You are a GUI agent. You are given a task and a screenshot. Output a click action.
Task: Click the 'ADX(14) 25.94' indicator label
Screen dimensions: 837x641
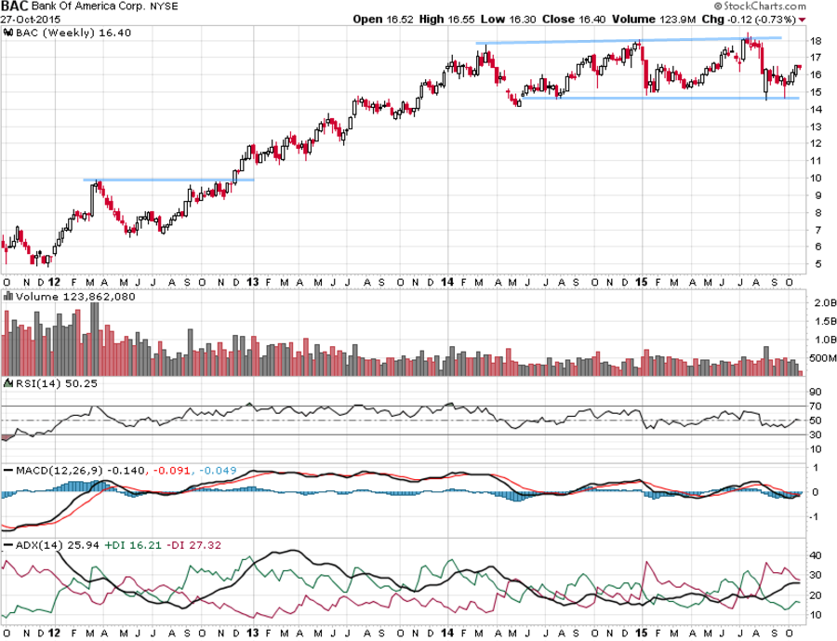point(57,545)
